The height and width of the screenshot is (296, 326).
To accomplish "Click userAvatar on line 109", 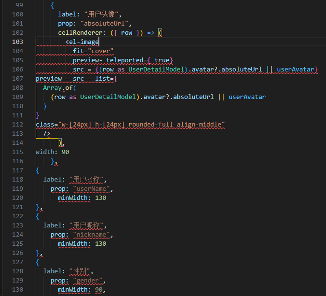I will tap(247, 97).
